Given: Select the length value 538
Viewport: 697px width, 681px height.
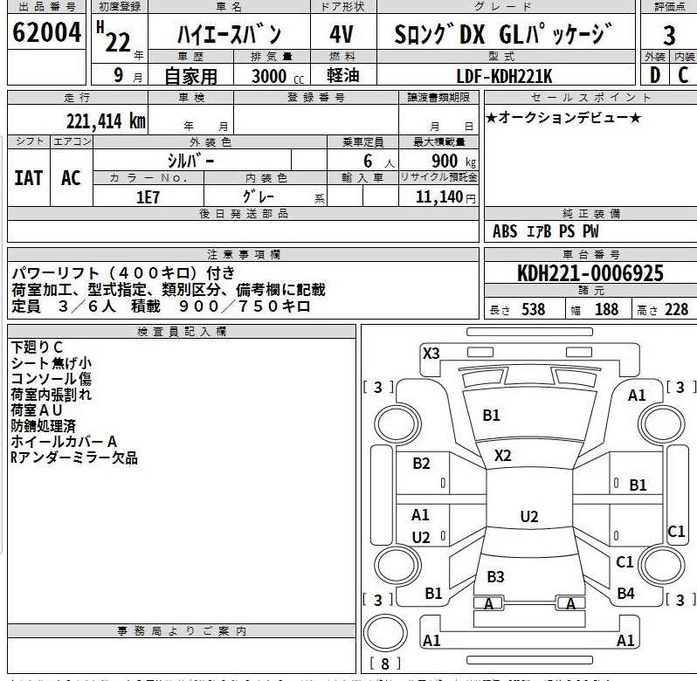Looking at the screenshot, I should [x=533, y=309].
